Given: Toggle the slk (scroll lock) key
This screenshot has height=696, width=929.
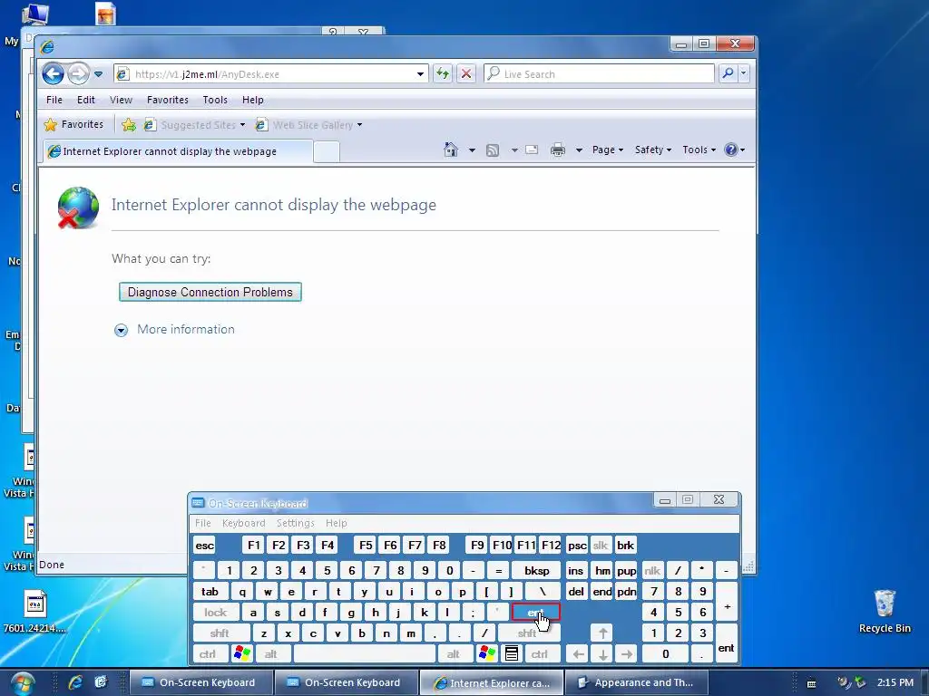Looking at the screenshot, I should tap(601, 545).
